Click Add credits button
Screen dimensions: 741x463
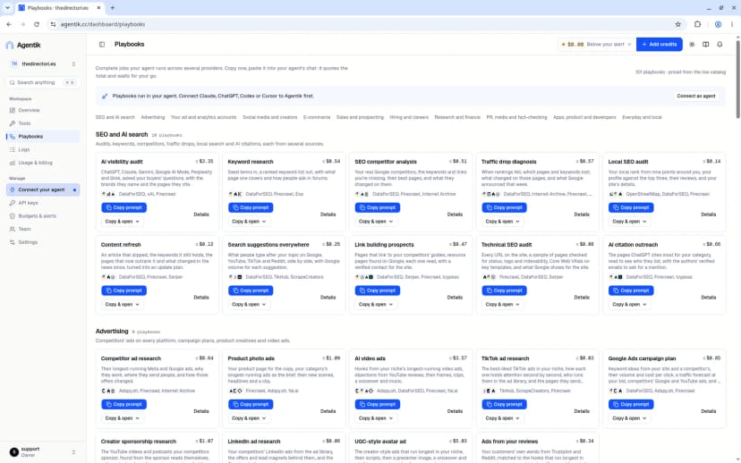pos(660,45)
